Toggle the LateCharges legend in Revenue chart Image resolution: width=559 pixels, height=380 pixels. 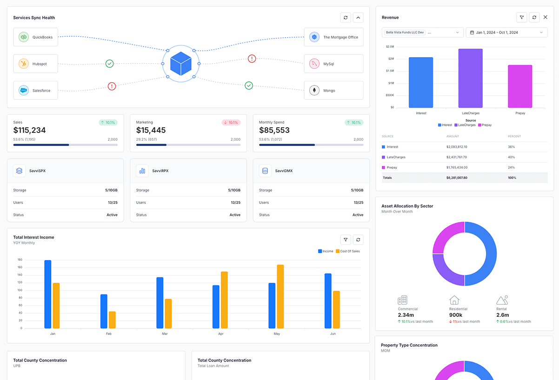[465, 125]
